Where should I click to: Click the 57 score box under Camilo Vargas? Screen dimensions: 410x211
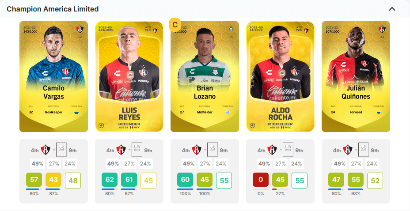pos(34,180)
